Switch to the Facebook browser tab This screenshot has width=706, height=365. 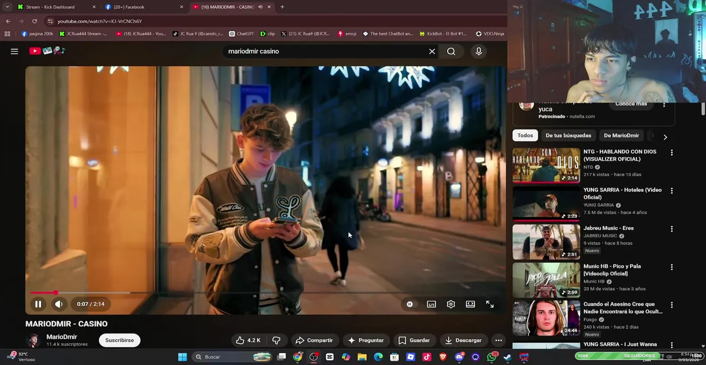[144, 7]
